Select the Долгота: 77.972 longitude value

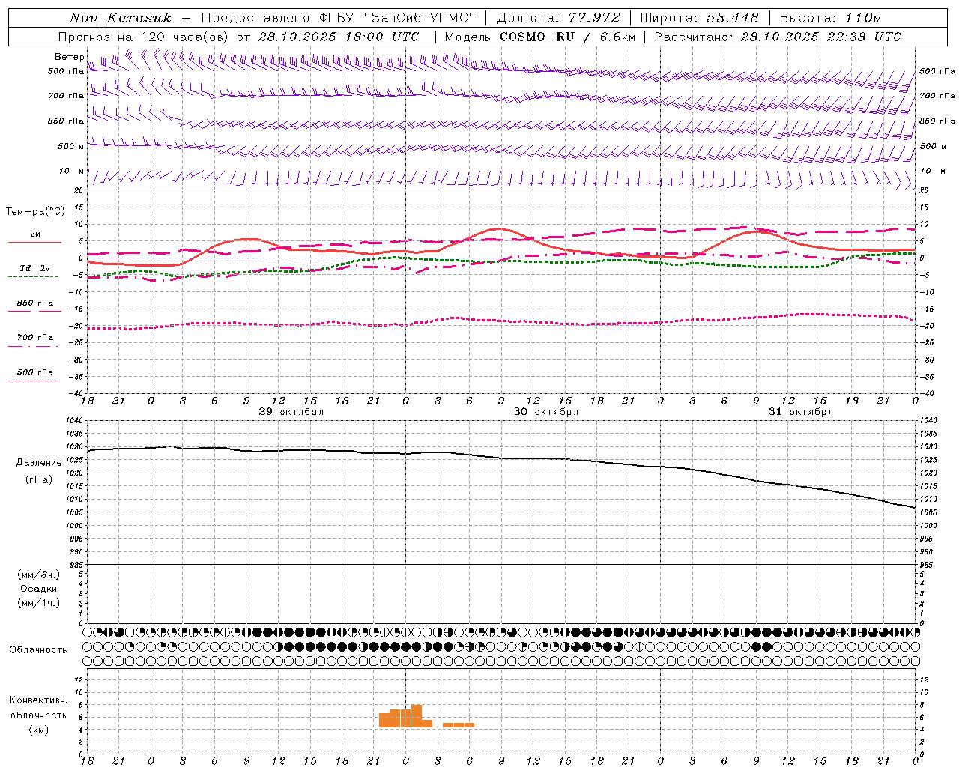coord(558,18)
